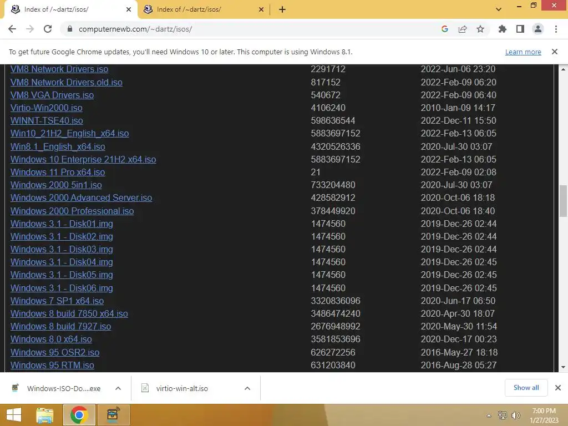Open network status tray icon

[503, 415]
